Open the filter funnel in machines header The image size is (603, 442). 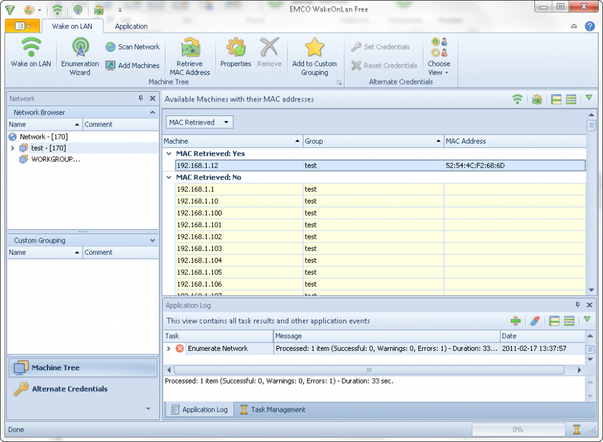click(x=589, y=98)
